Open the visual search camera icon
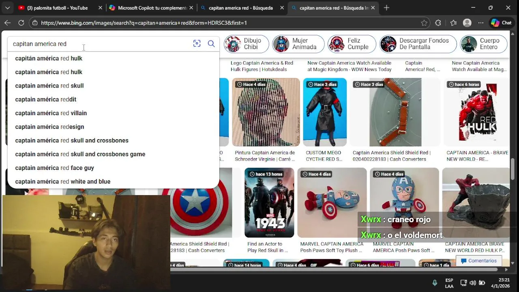This screenshot has width=519, height=292. (197, 44)
